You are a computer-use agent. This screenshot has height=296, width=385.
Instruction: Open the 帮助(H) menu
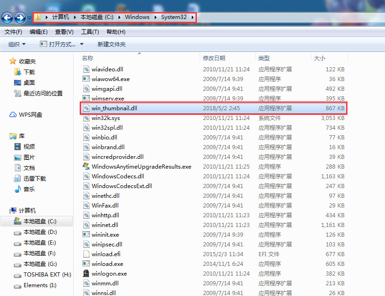pyautogui.click(x=116, y=32)
